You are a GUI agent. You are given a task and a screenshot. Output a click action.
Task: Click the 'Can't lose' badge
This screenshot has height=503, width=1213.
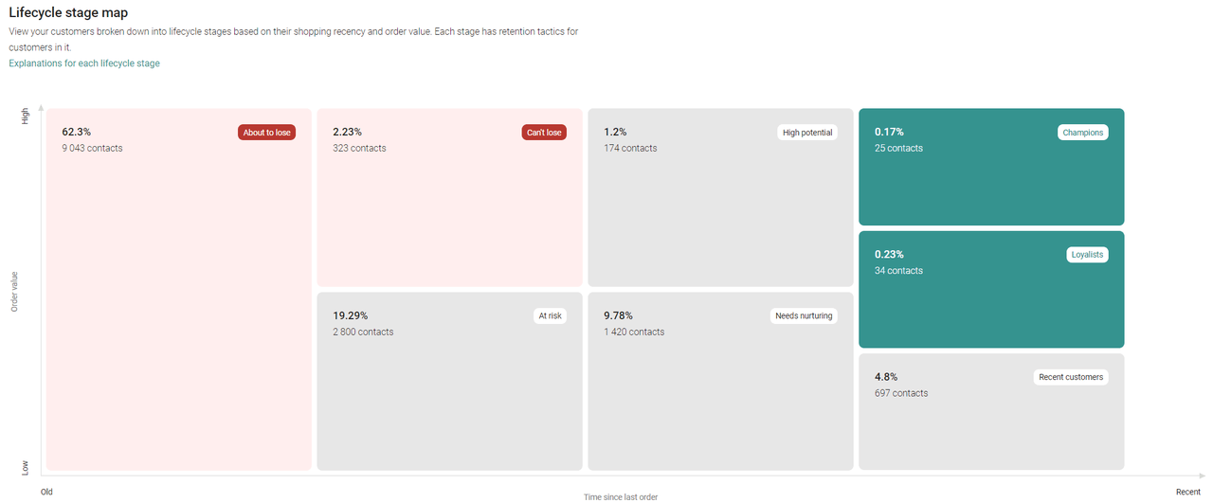pyautogui.click(x=544, y=133)
